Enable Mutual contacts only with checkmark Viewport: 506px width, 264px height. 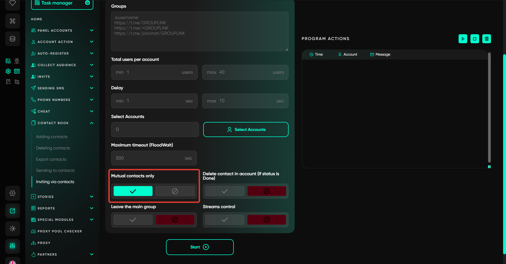(x=133, y=191)
